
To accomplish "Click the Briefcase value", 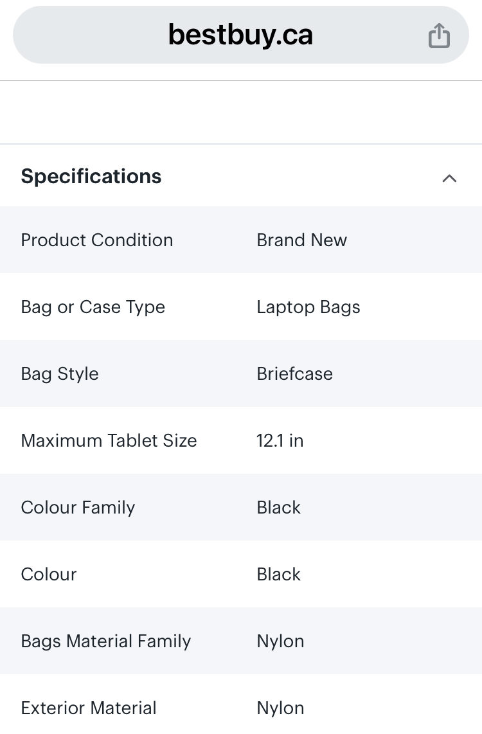I will point(295,374).
